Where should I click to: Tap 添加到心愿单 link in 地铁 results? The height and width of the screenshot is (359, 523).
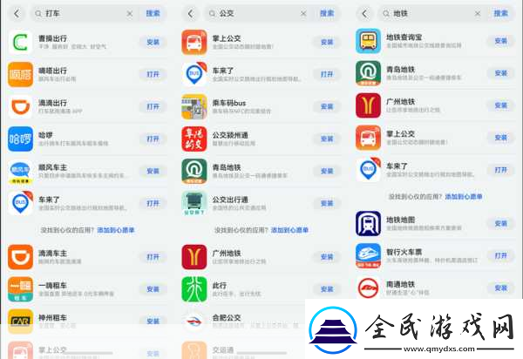[x=464, y=197]
